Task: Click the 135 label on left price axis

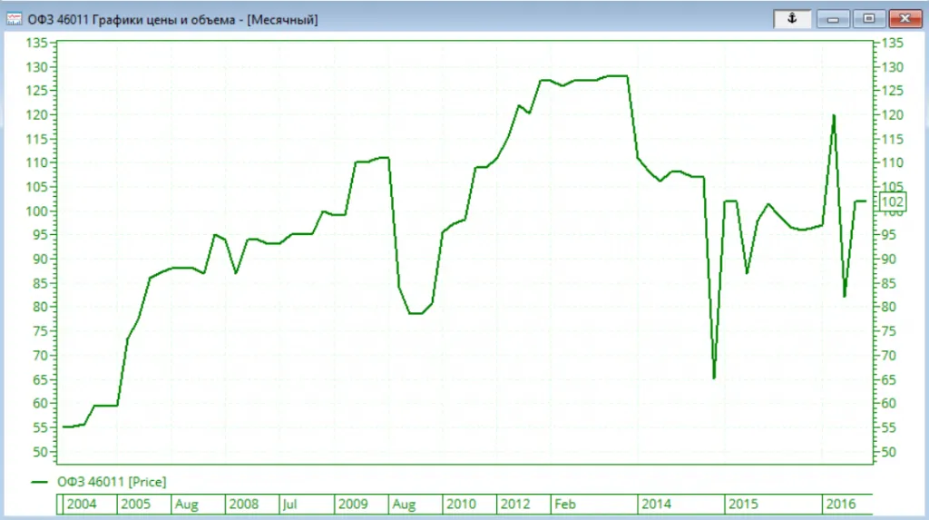Action: tap(38, 43)
